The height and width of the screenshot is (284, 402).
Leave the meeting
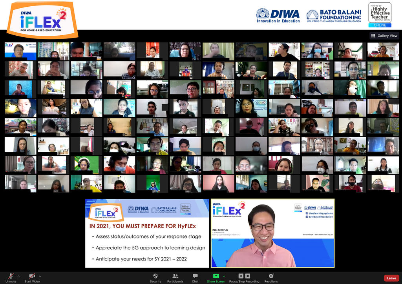coord(391,277)
